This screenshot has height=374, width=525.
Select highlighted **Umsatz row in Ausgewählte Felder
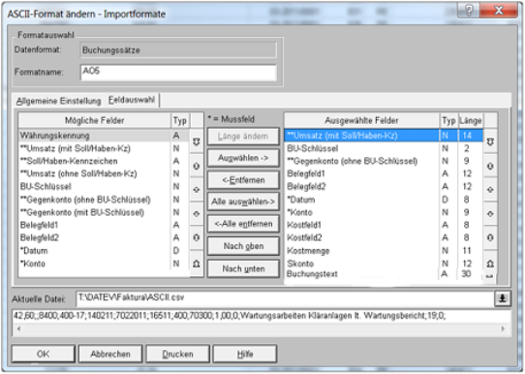coord(384,136)
